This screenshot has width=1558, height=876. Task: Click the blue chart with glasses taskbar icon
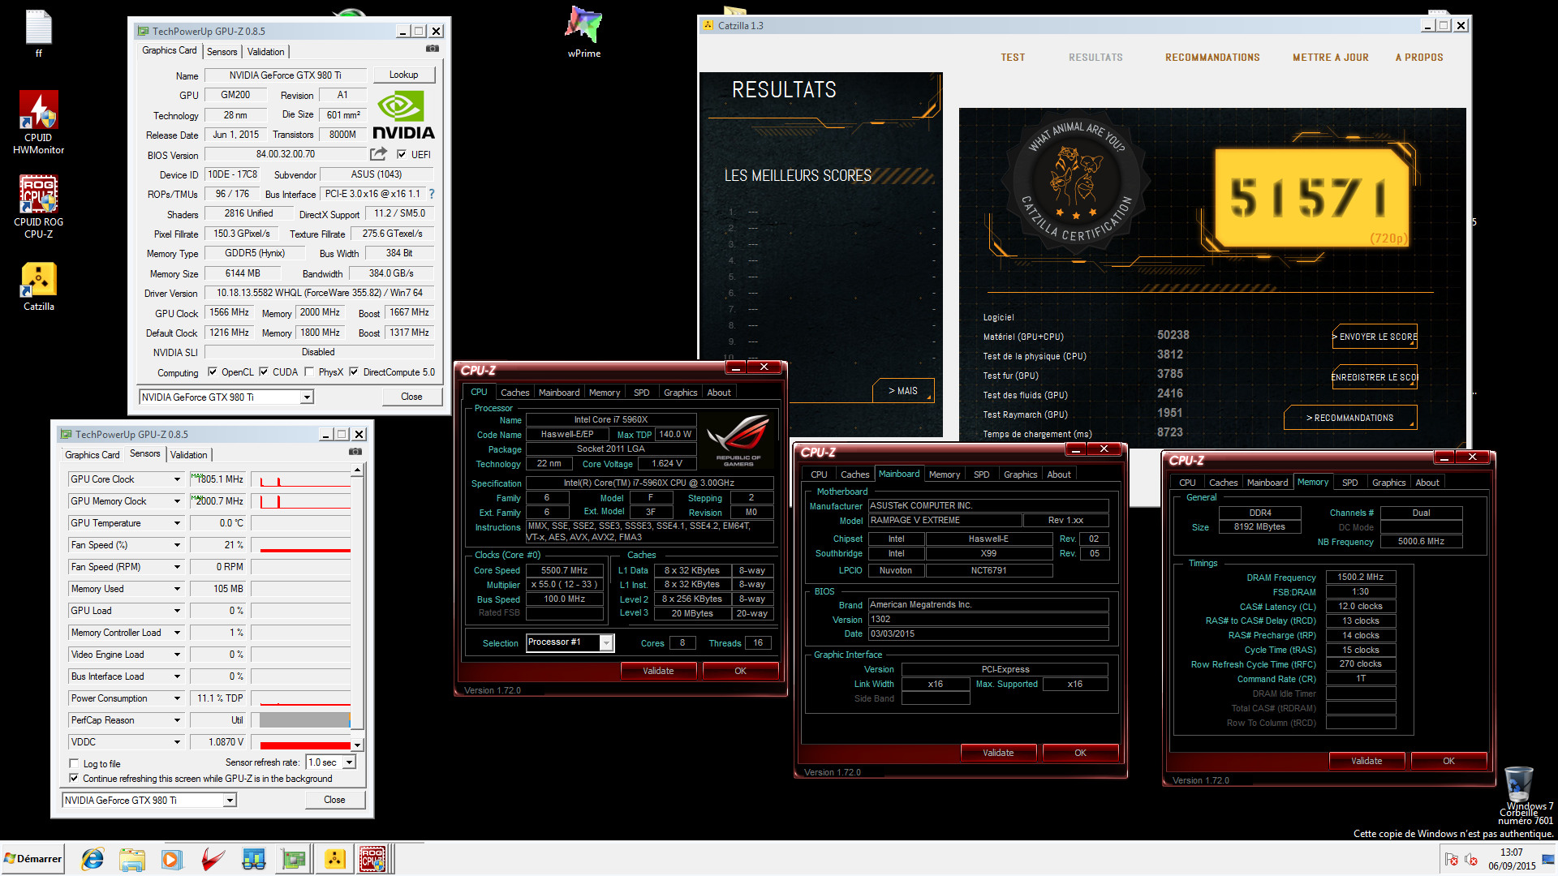point(253,859)
